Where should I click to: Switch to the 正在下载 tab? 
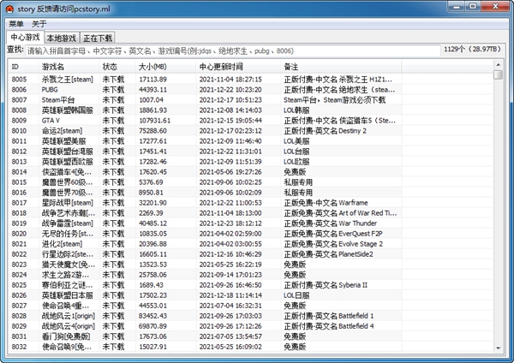click(x=98, y=39)
